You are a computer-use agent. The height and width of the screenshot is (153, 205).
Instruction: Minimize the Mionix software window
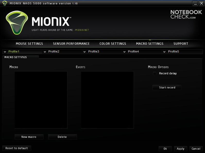pyautogui.click(x=195, y=3)
